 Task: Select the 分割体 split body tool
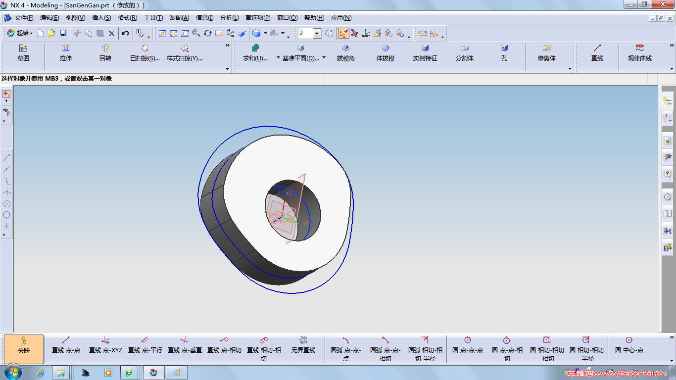coord(465,53)
